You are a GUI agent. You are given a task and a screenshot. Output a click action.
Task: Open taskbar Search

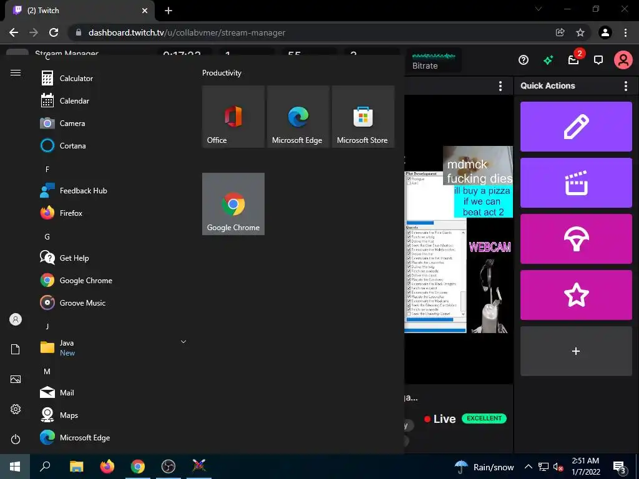click(45, 467)
